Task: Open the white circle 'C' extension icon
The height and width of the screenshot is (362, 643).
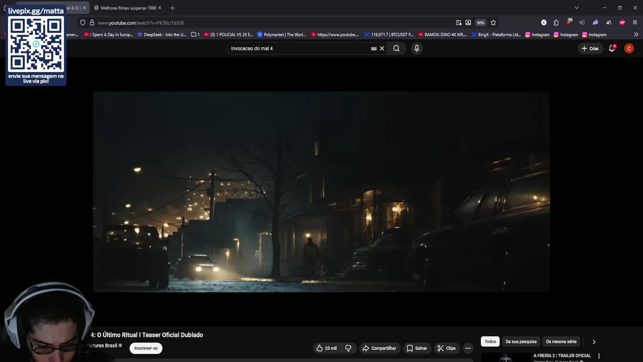Action: click(544, 23)
